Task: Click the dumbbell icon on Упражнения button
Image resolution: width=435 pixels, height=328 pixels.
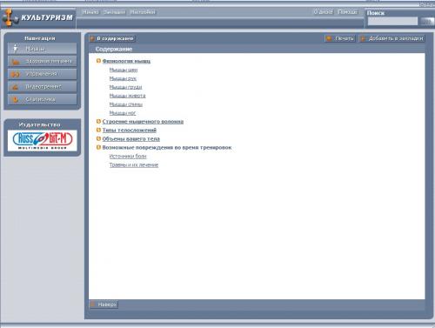Action: pos(16,74)
